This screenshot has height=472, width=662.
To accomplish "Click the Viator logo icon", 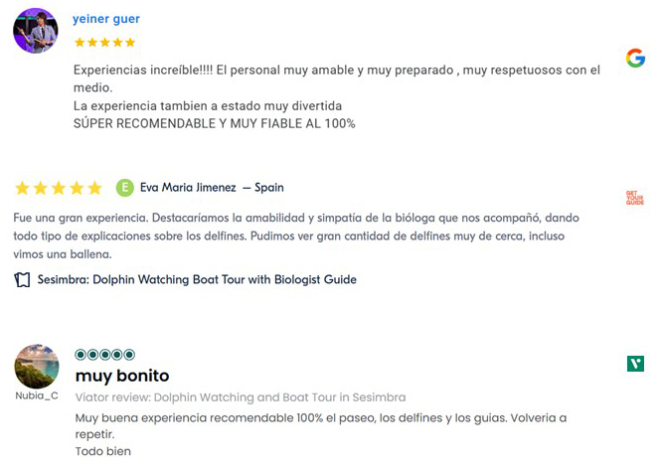I will (635, 364).
